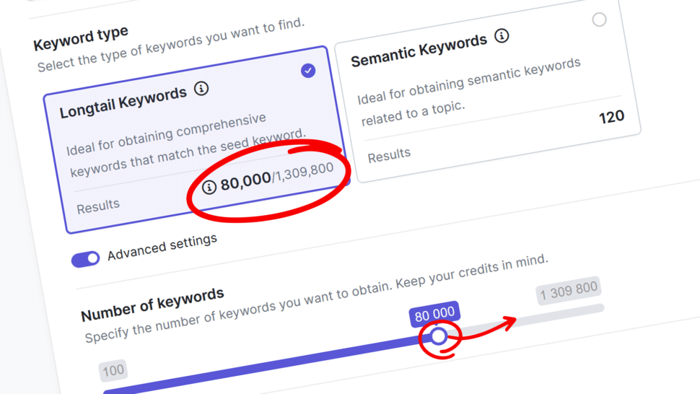Click the Number of keywords heading
700x394 pixels.
pos(152,305)
